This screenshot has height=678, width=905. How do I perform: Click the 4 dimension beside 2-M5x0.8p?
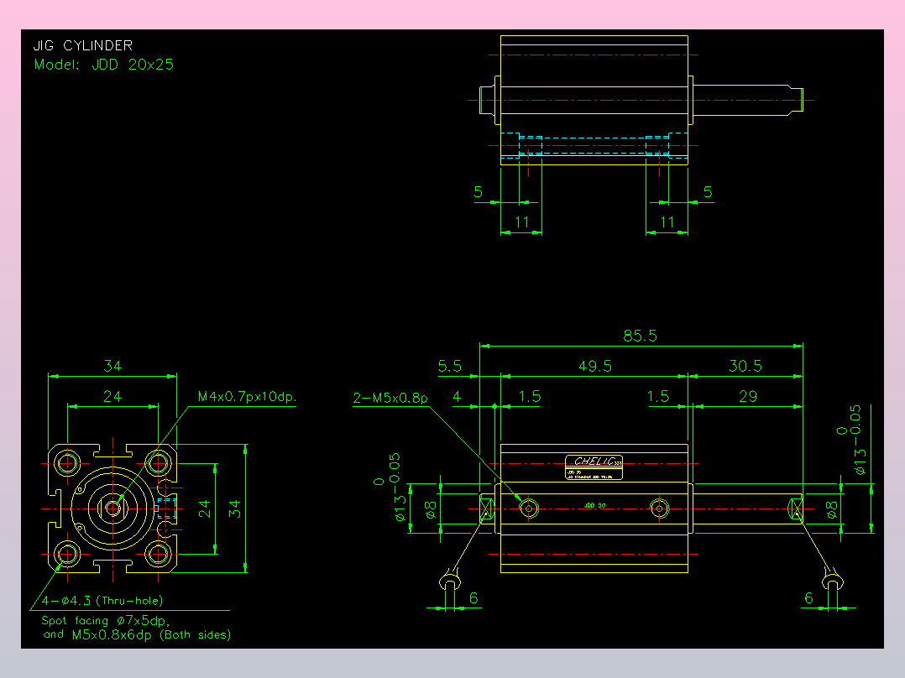coord(457,397)
